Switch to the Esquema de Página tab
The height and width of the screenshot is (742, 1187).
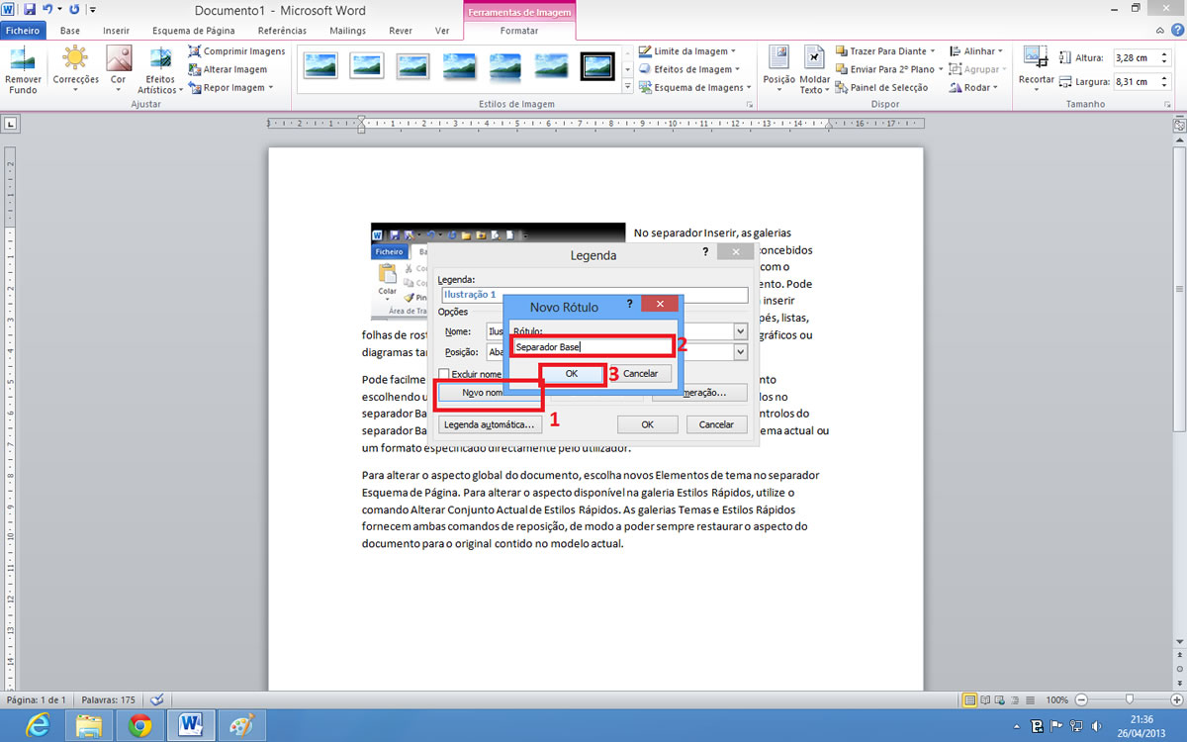(194, 31)
